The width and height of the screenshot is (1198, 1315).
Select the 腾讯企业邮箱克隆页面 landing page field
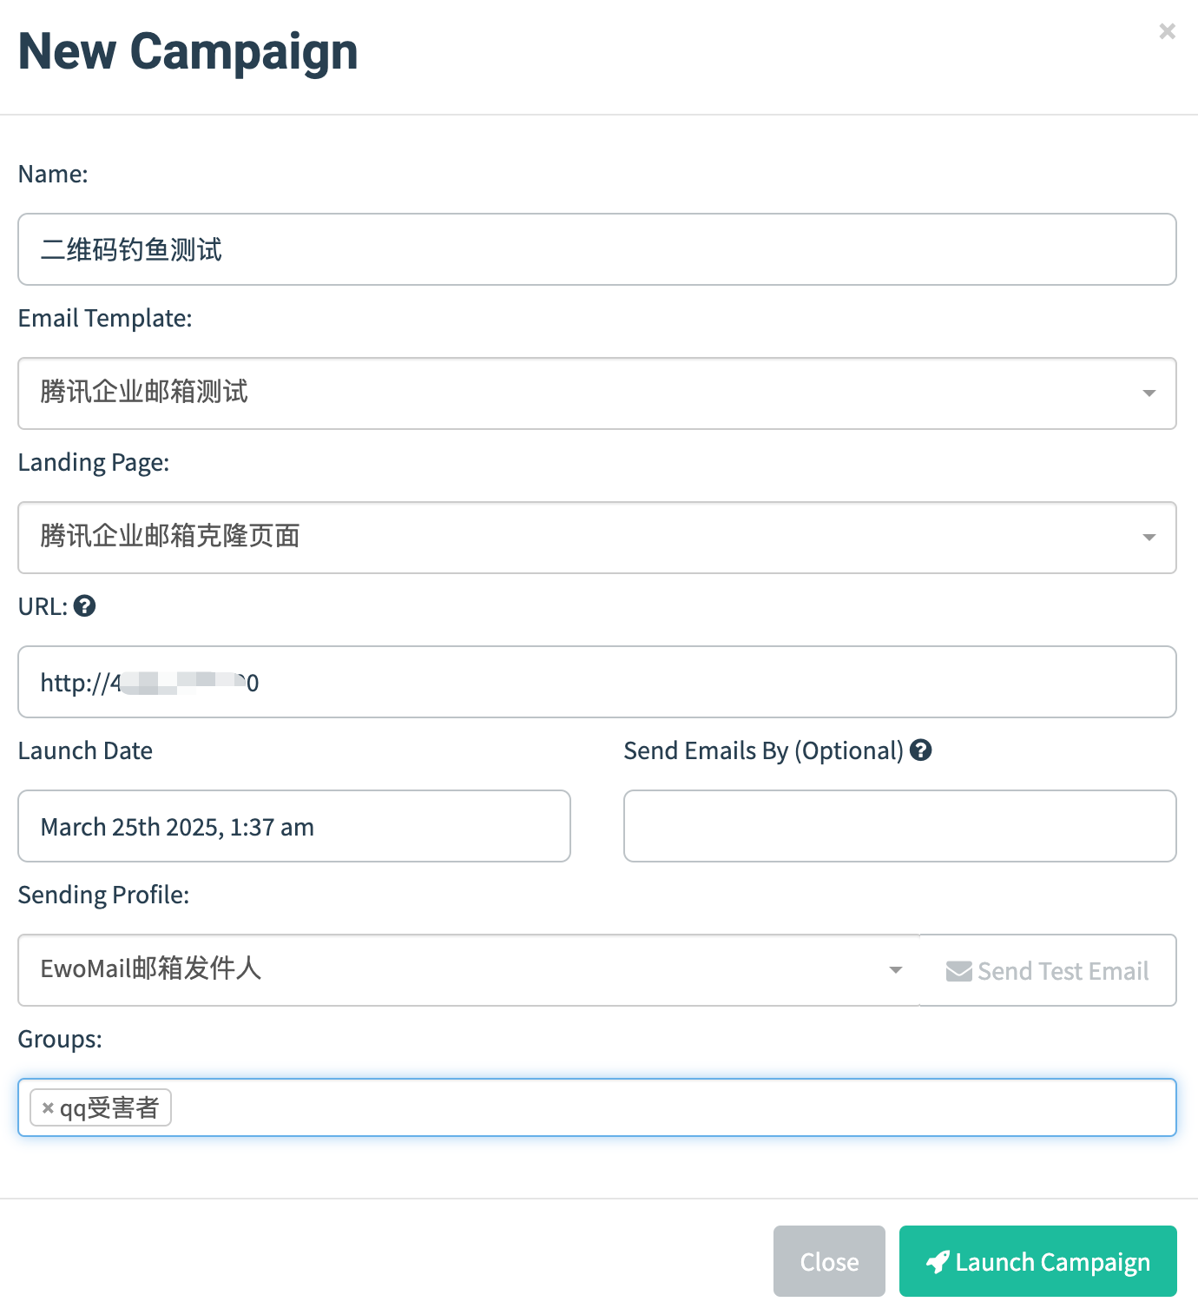[x=573, y=538]
